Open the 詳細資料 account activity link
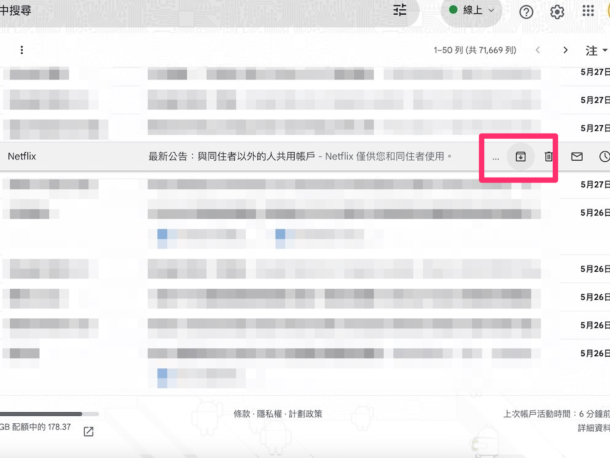The height and width of the screenshot is (458, 610). click(594, 428)
